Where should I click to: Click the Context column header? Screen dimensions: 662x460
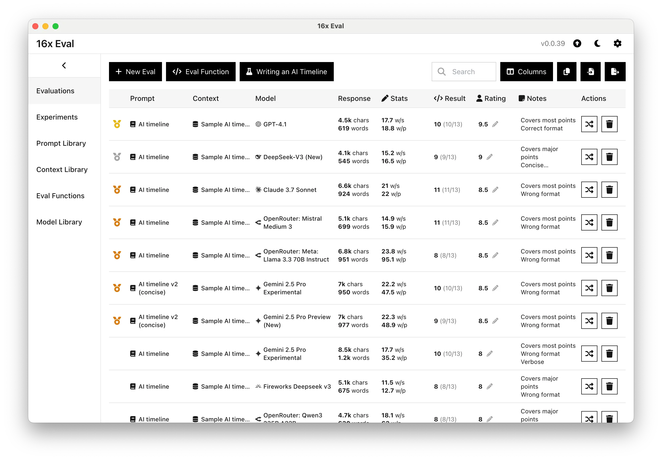206,99
